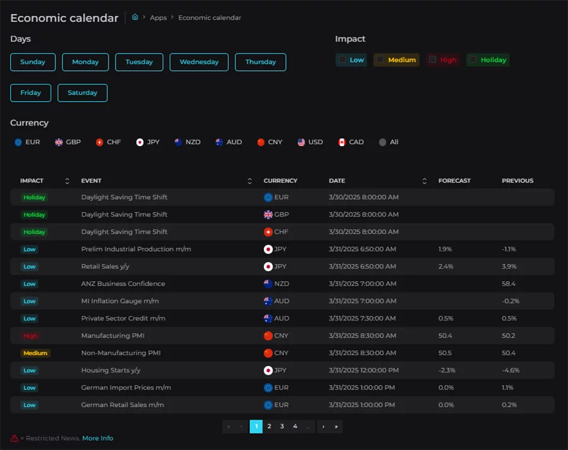
Task: Click the Medium tag on Non-Manufacturing PMI
Action: pos(35,353)
